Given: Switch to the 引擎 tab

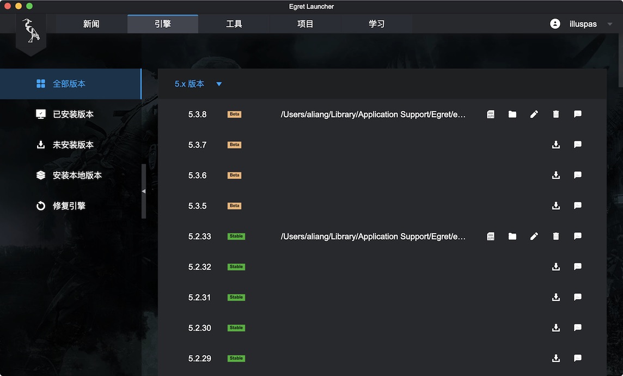Looking at the screenshot, I should coord(163,24).
